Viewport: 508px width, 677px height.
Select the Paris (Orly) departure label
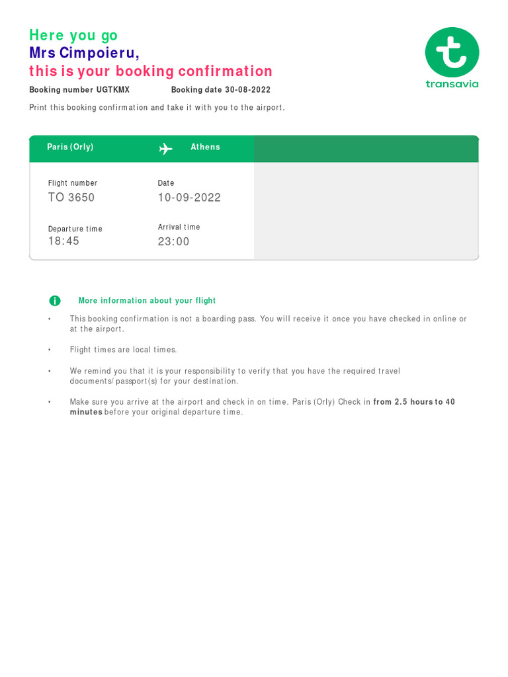click(70, 147)
